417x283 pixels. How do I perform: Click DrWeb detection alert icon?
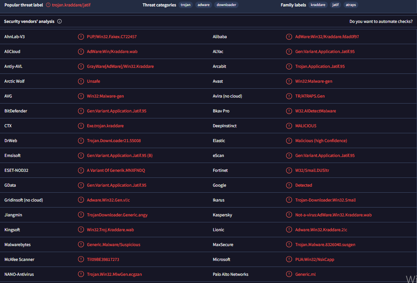coord(81,141)
